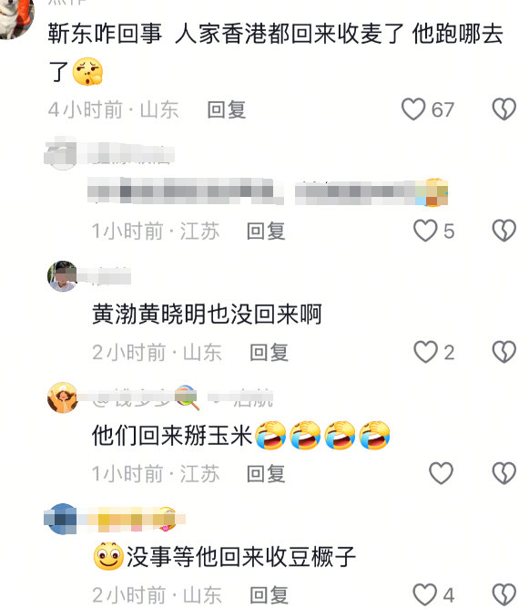The width and height of the screenshot is (529, 609).
Task: Select the 靳东咋回事 comment text
Action: coord(275,53)
